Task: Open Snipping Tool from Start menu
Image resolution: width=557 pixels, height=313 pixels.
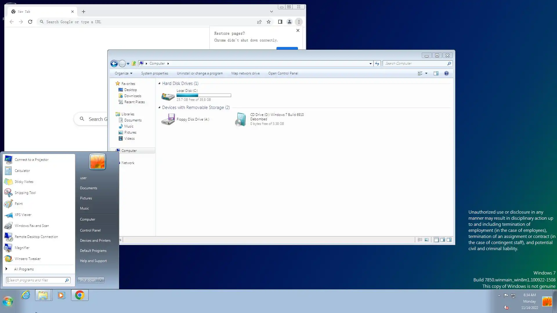Action: tap(25, 193)
